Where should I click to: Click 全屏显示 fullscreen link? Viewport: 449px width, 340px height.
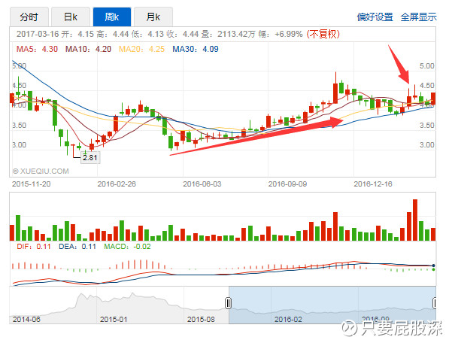point(418,17)
